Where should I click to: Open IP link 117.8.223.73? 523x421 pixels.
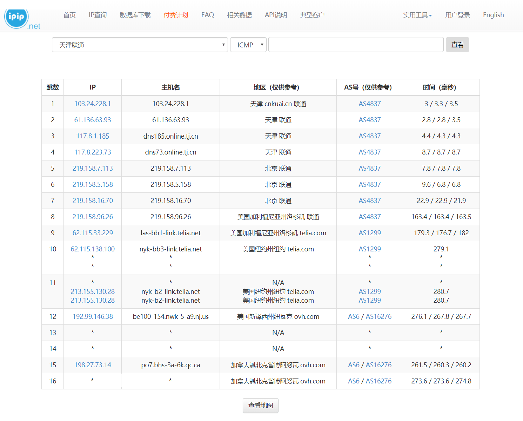tap(93, 152)
